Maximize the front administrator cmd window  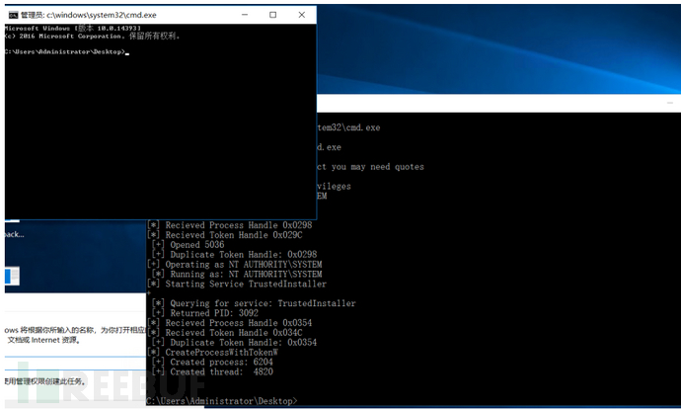[x=272, y=15]
